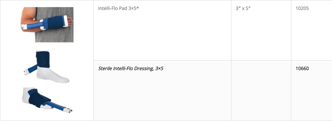Viewport: 332px width, 121px height.
Task: Open the foot wrap bottom photo
Action: (47, 100)
